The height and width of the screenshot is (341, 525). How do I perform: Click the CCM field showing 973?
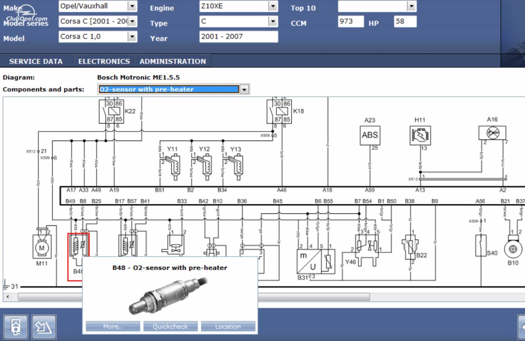point(351,21)
